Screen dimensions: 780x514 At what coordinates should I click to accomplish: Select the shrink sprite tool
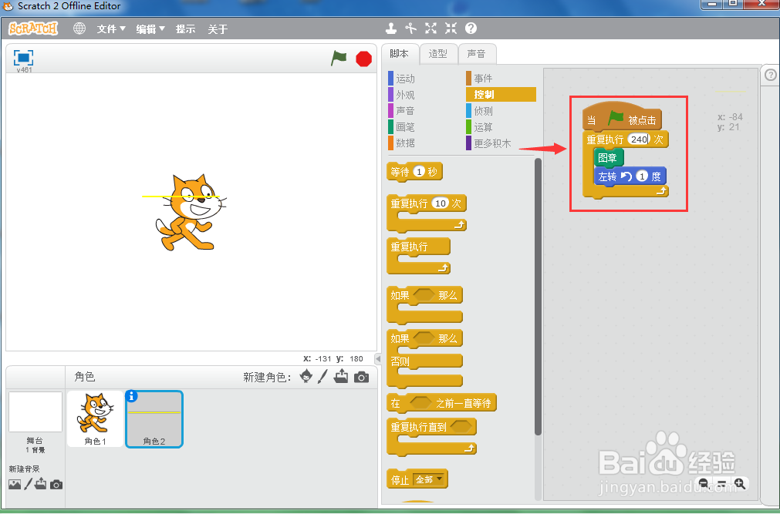tap(451, 28)
